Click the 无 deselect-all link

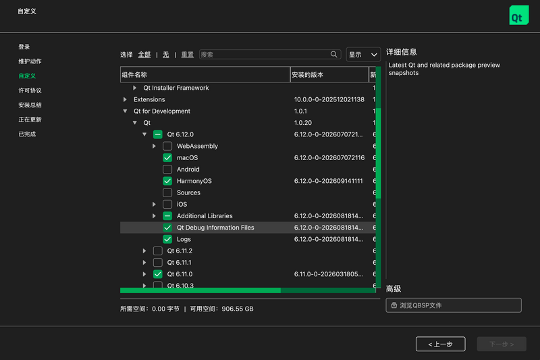(166, 55)
